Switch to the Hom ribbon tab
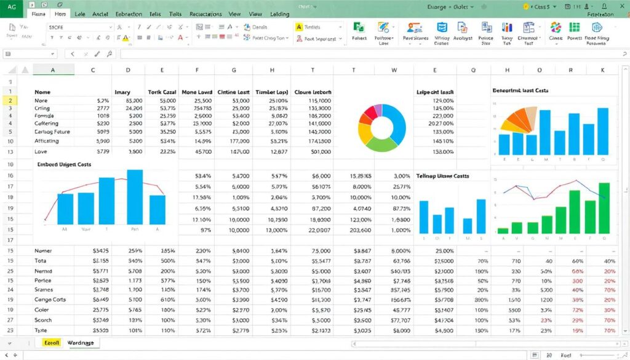The image size is (630, 360). point(60,14)
